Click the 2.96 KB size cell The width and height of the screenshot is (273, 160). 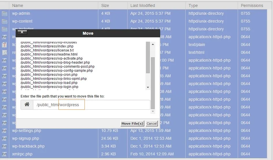(x=108, y=154)
